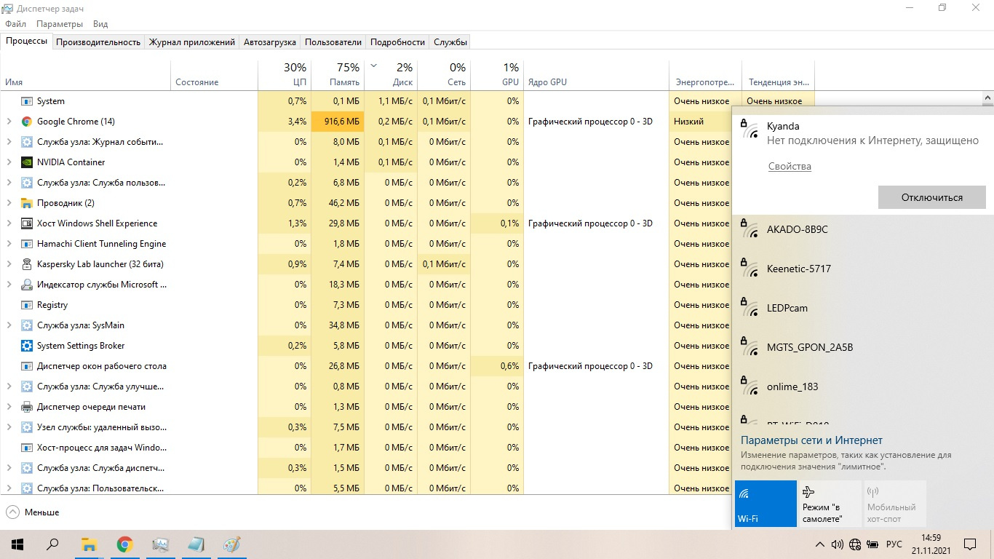994x559 pixels.
Task: Open the notification center icon
Action: pos(970,544)
